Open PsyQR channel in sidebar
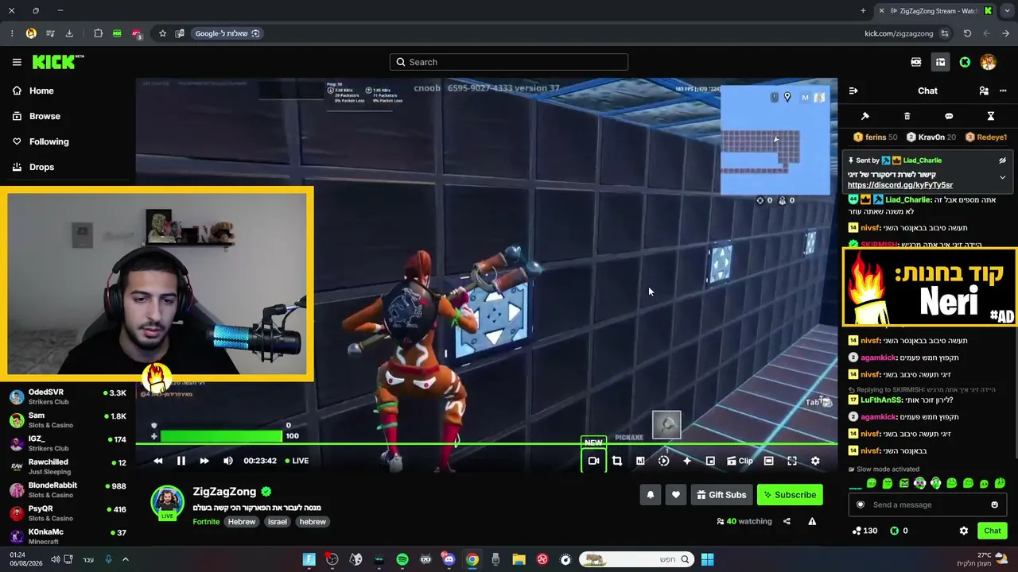The width and height of the screenshot is (1018, 572). tap(68, 513)
